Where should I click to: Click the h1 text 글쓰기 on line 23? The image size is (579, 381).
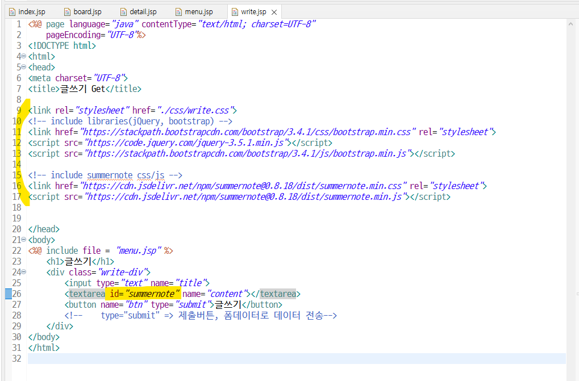(x=78, y=262)
